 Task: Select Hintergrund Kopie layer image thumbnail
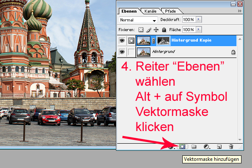coord(144,41)
